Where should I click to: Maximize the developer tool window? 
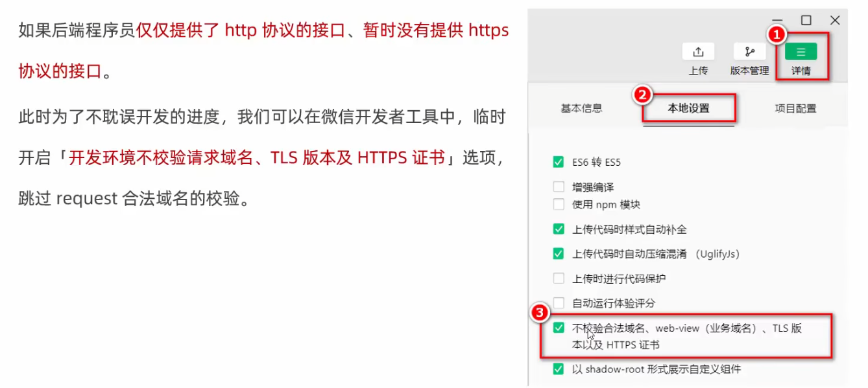click(806, 21)
